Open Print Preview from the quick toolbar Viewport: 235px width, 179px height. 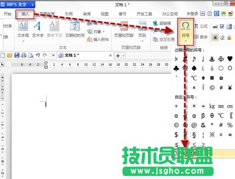tap(31, 55)
